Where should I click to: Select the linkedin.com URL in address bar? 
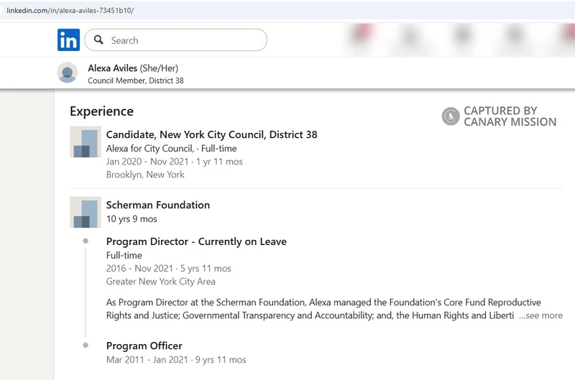point(70,11)
